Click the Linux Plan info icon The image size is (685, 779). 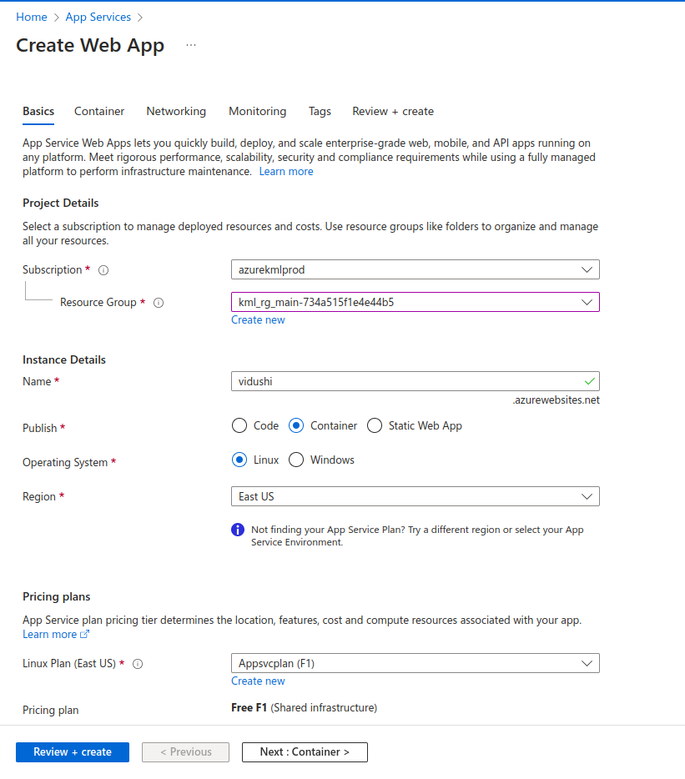(139, 664)
